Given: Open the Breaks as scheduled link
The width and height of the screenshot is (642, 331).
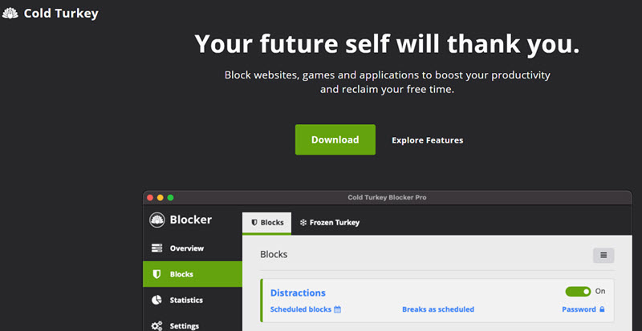Looking at the screenshot, I should [438, 309].
